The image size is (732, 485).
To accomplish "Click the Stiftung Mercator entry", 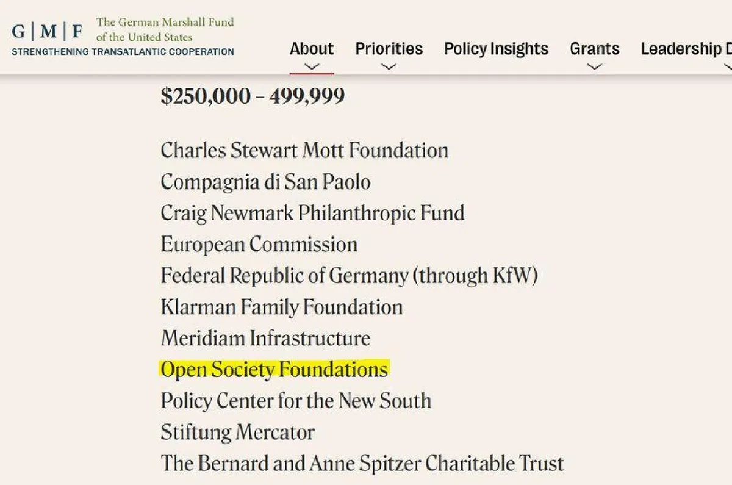I will [237, 433].
